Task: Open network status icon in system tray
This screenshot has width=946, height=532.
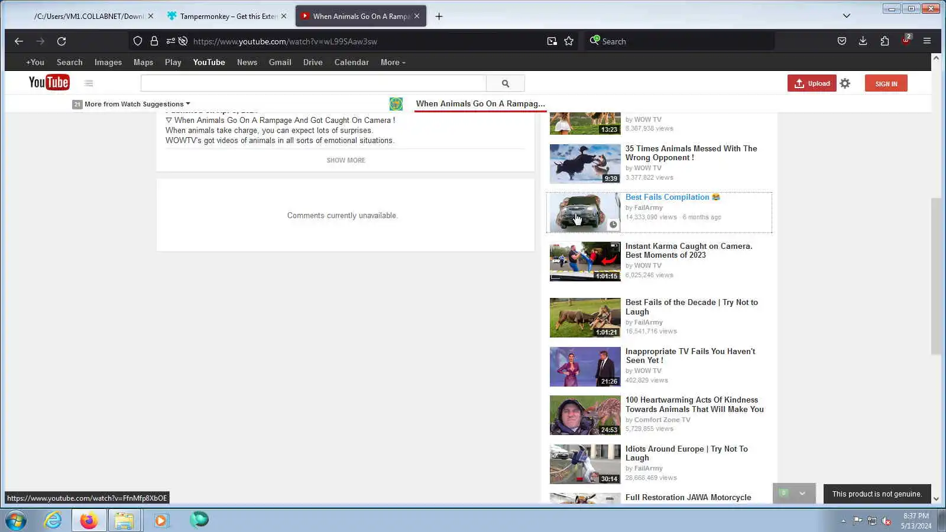Action: click(x=872, y=521)
